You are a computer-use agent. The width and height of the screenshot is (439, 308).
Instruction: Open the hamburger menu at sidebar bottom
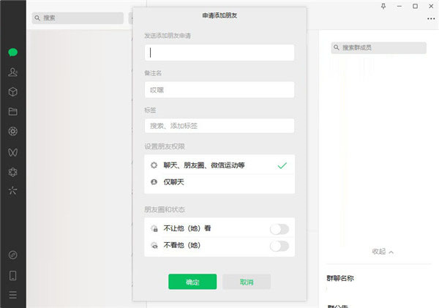pyautogui.click(x=12, y=296)
